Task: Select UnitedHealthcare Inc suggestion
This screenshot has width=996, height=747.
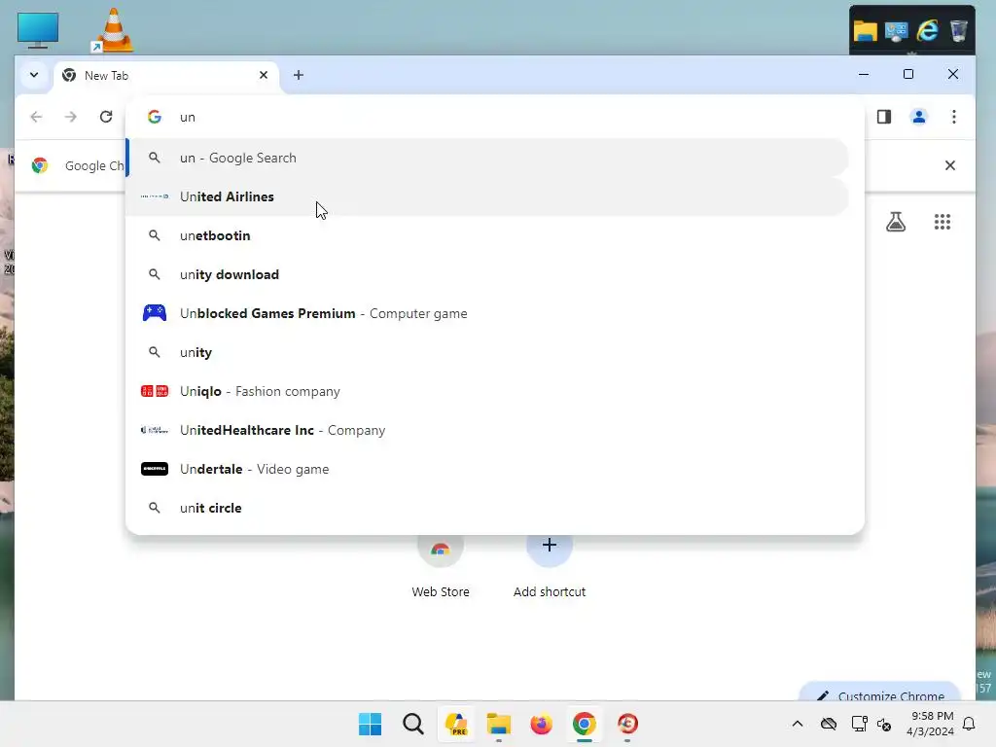Action: pos(488,430)
